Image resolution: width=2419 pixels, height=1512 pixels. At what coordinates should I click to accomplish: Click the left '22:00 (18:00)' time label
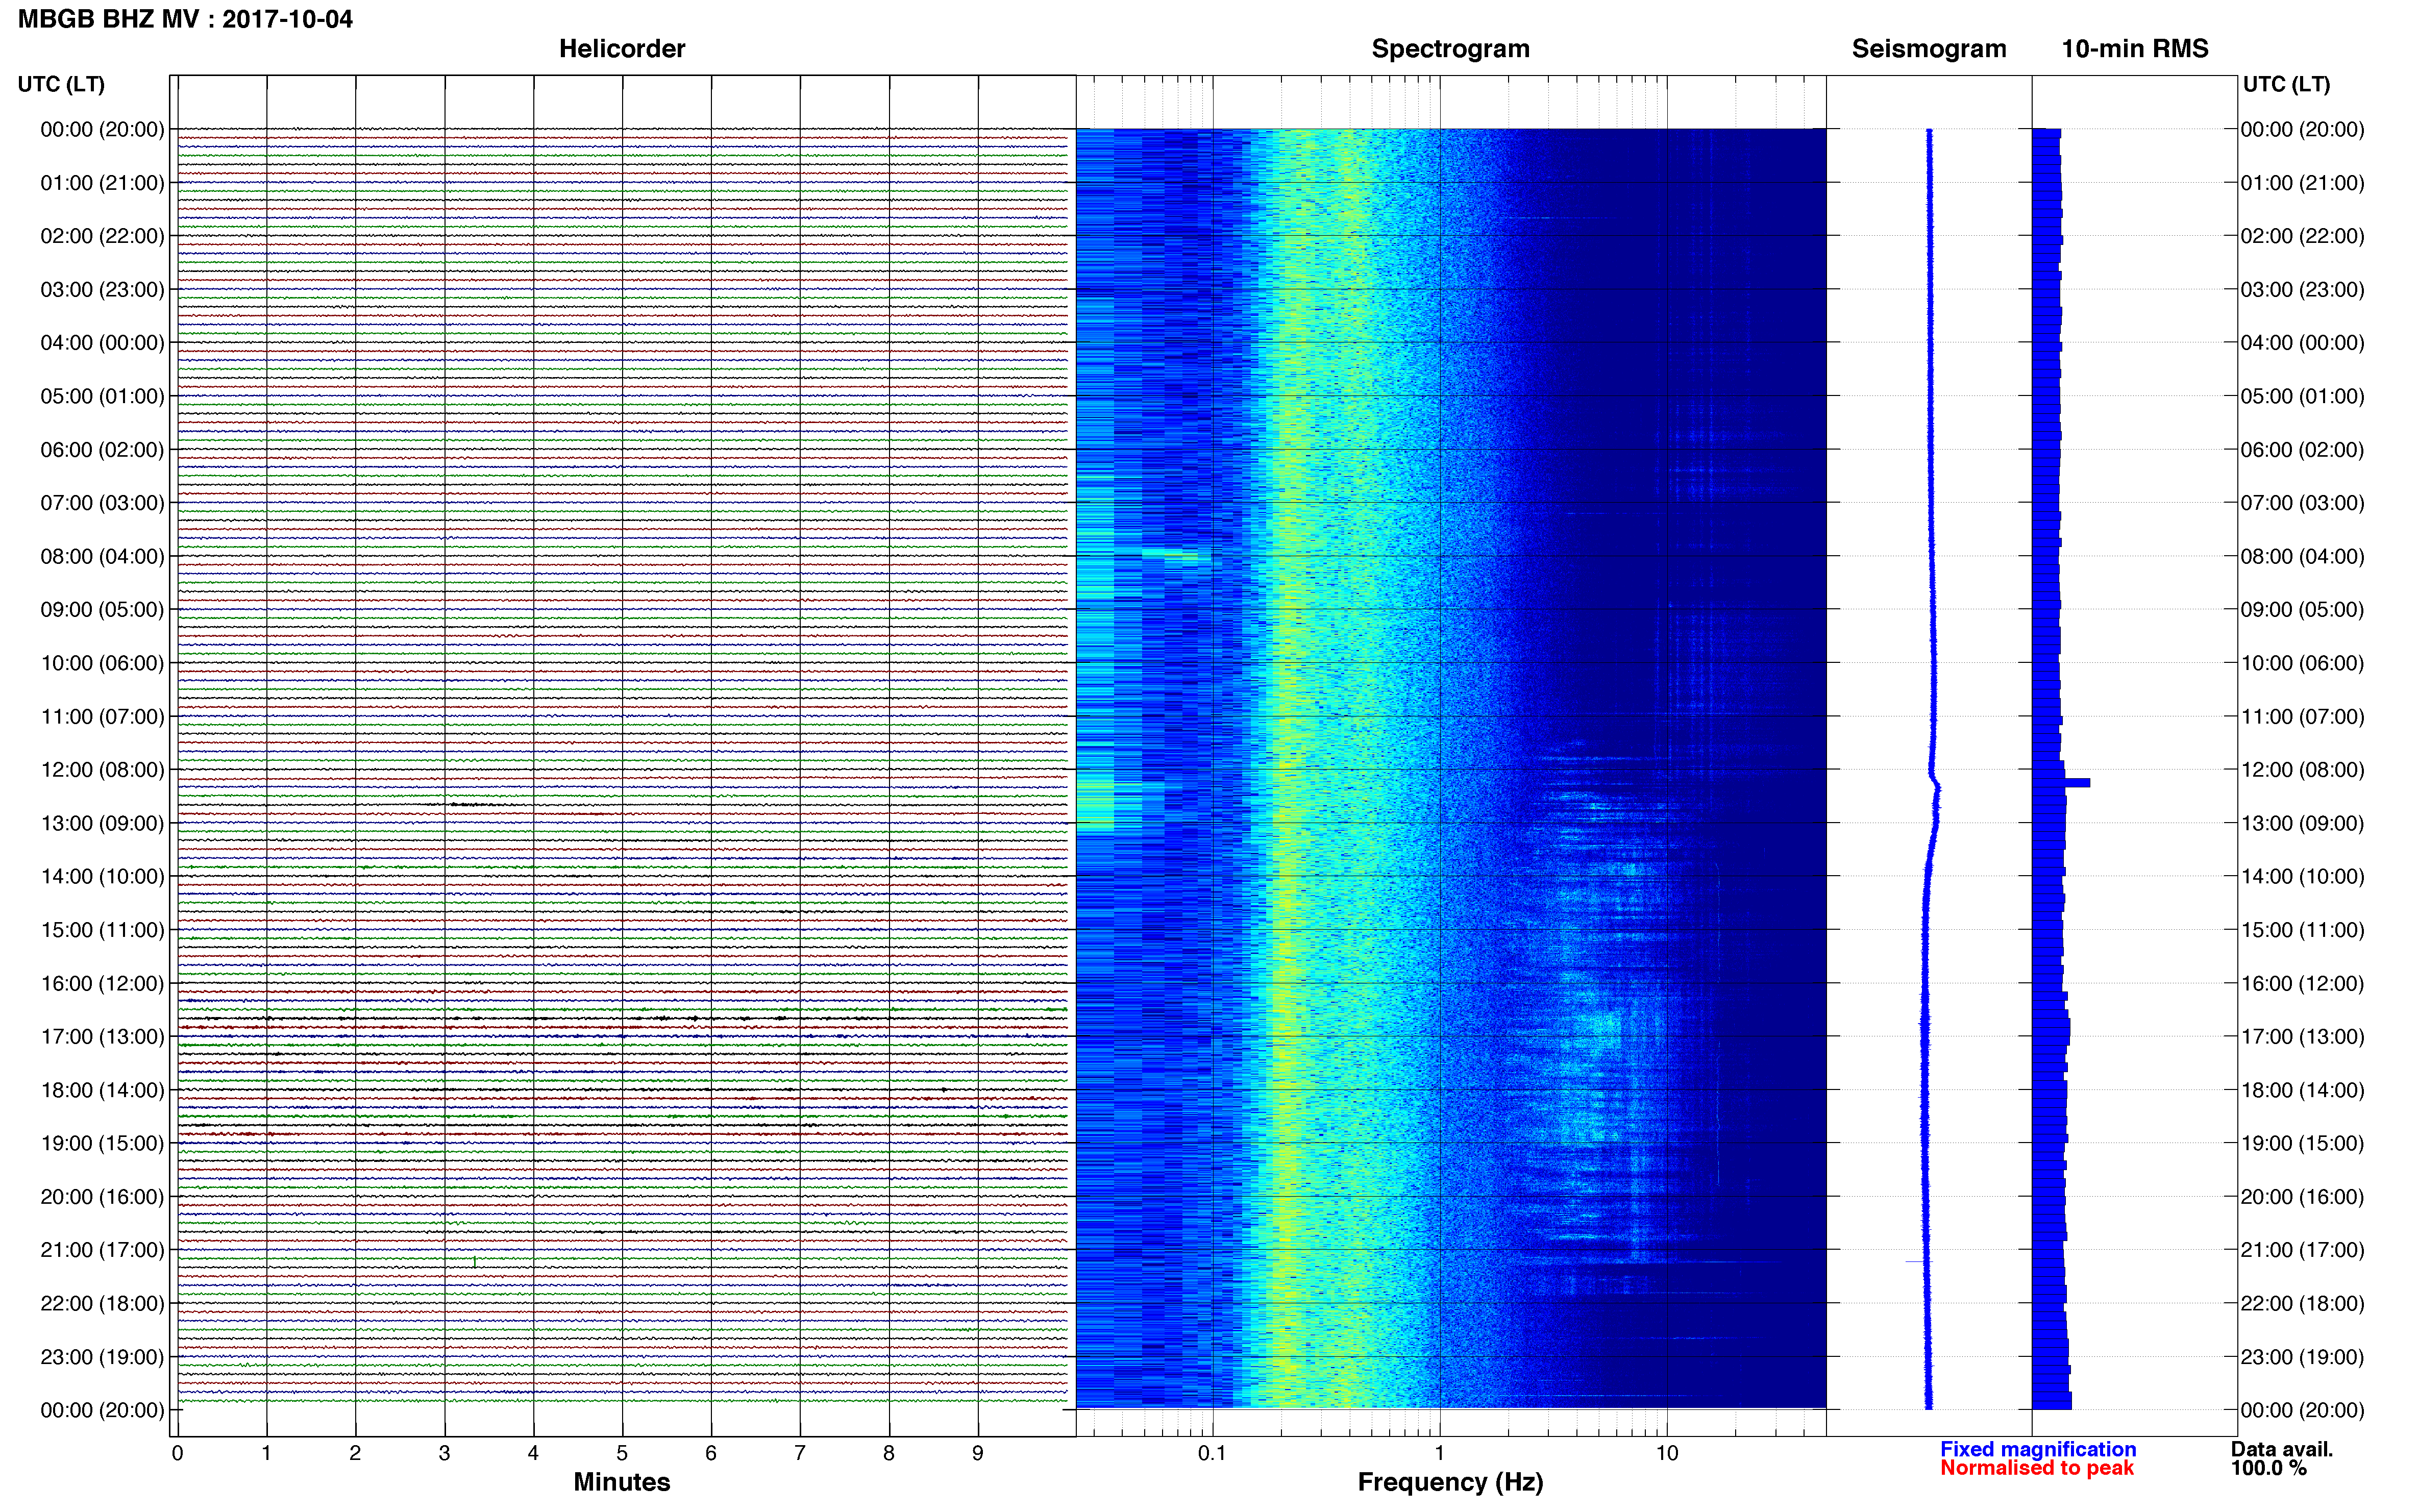pos(102,1303)
